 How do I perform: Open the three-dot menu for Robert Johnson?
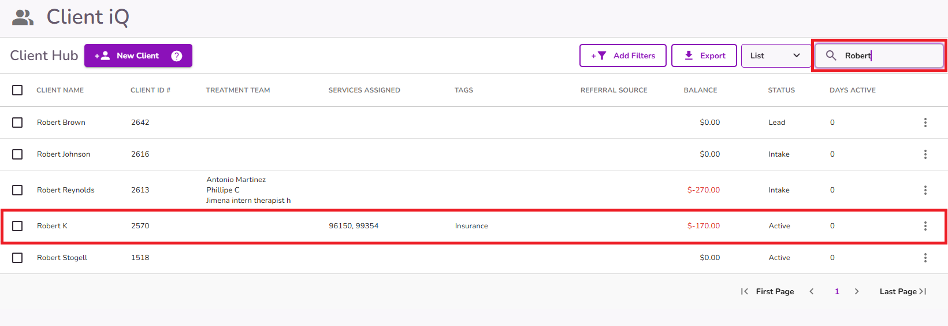coord(925,154)
